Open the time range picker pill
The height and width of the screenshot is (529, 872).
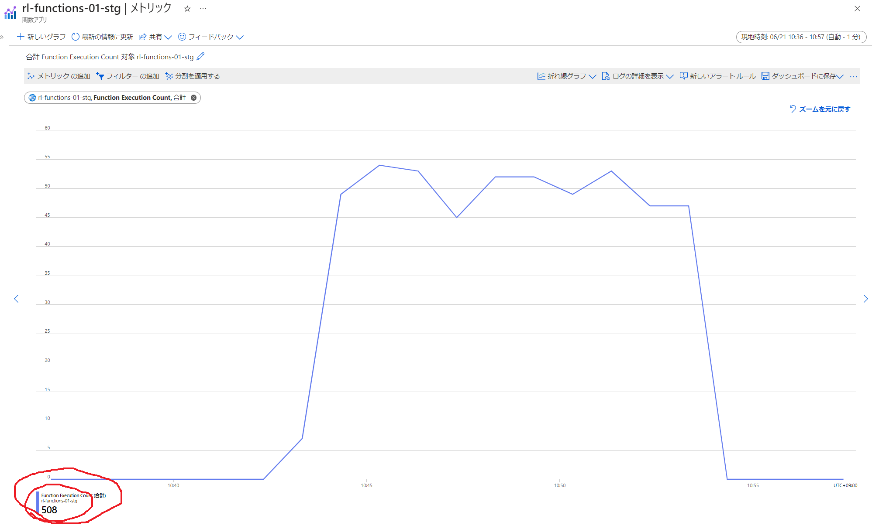801,37
